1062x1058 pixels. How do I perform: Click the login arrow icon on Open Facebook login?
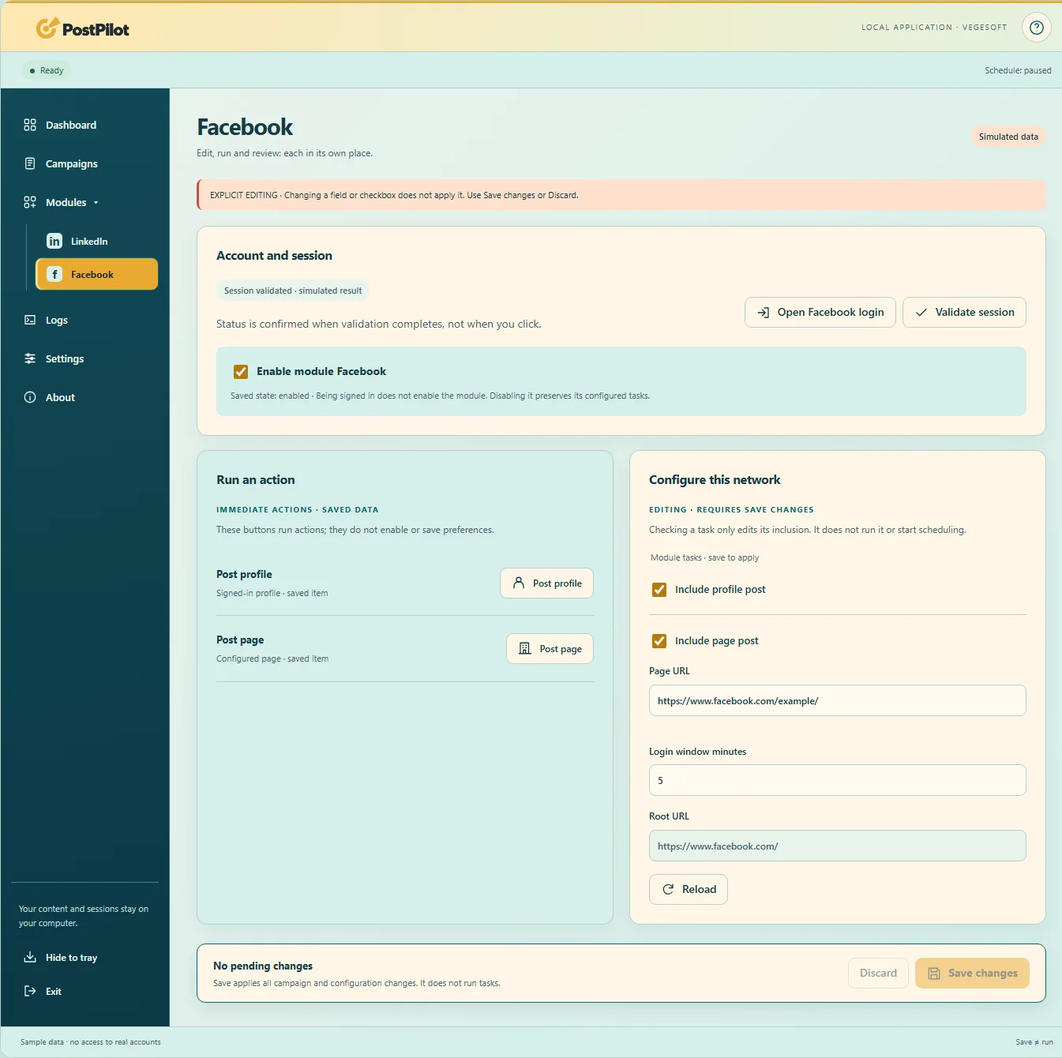tap(764, 313)
